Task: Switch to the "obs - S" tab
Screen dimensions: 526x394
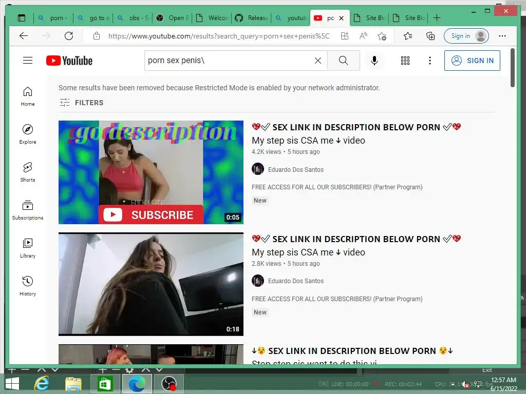Action: coord(133,18)
